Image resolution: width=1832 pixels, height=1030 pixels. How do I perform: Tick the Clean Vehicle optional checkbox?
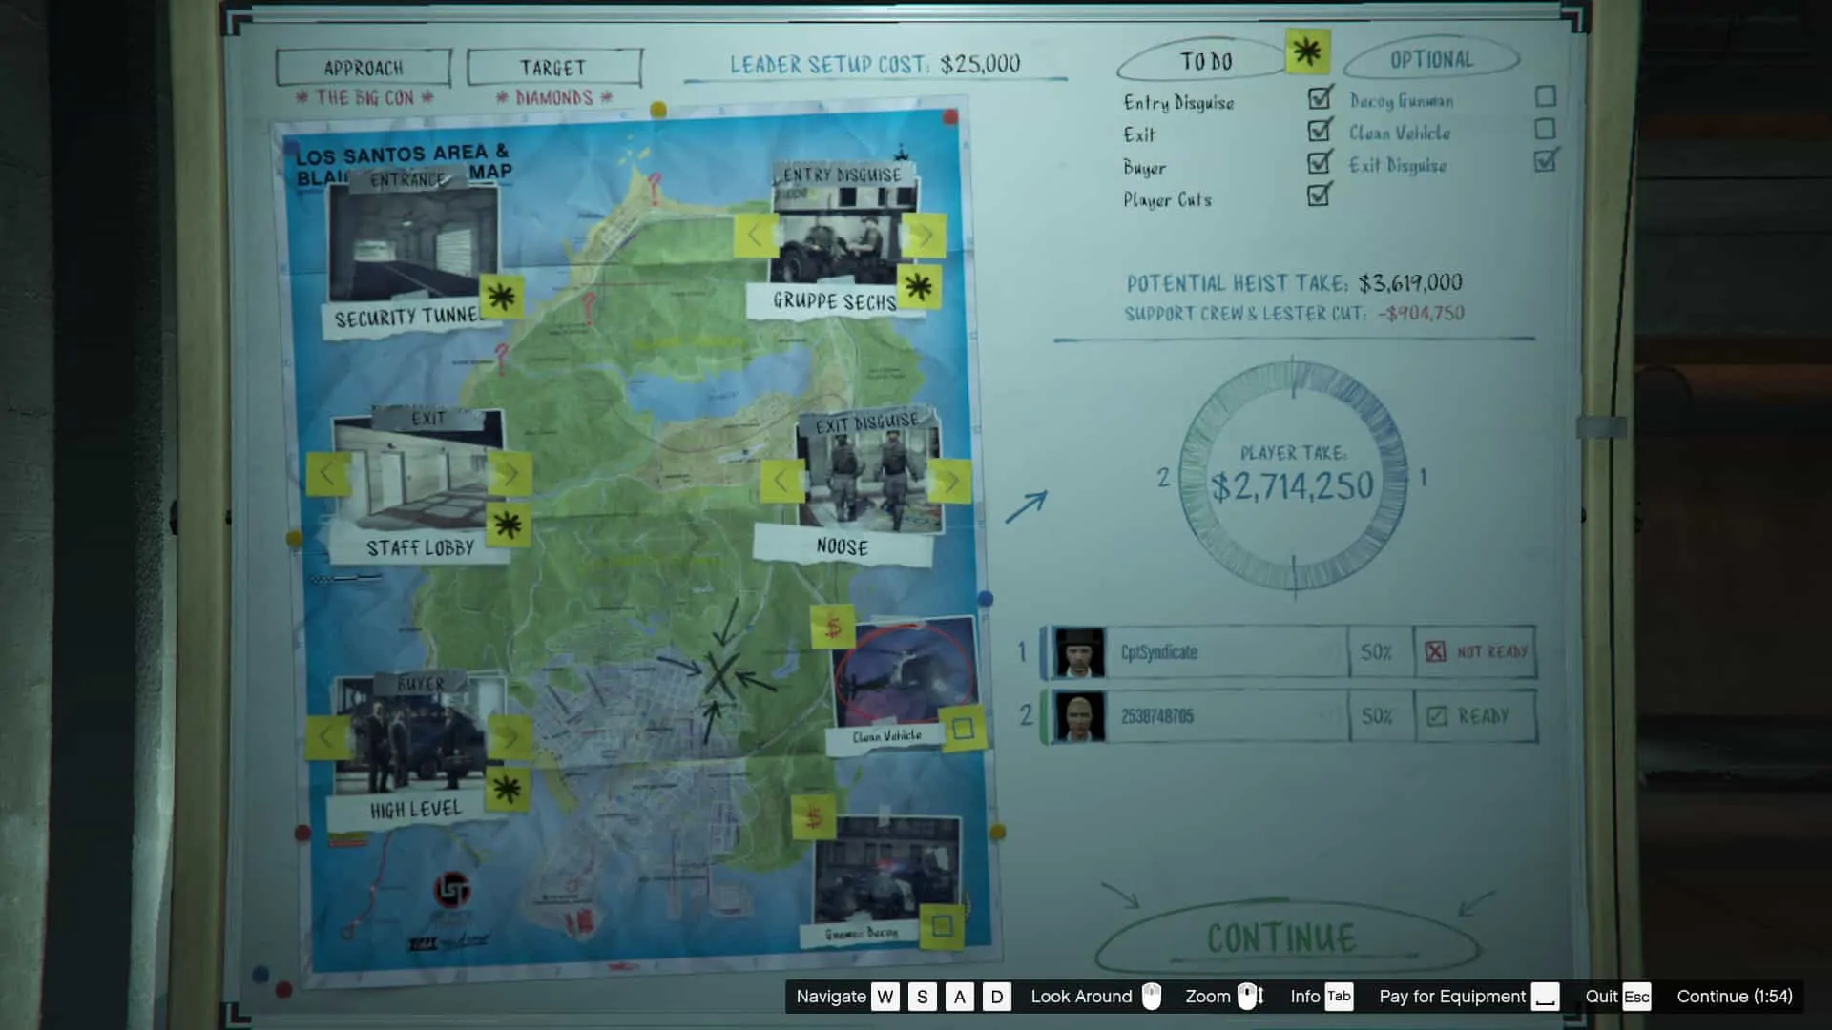(x=1545, y=129)
